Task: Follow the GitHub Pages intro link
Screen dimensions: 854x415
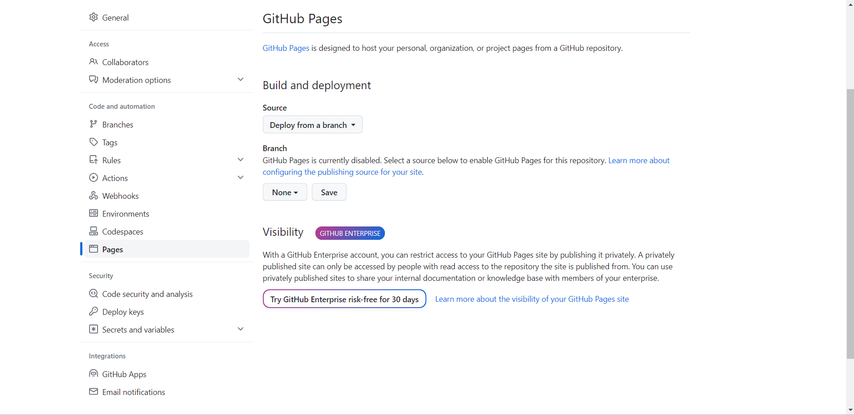Action: click(286, 48)
